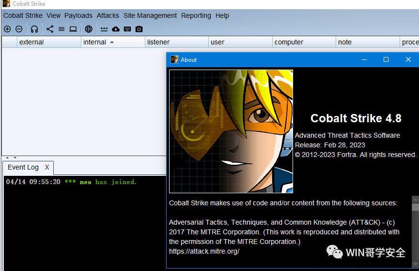
Task: Click the Cobalt Strike artwork image
Action: click(x=231, y=131)
